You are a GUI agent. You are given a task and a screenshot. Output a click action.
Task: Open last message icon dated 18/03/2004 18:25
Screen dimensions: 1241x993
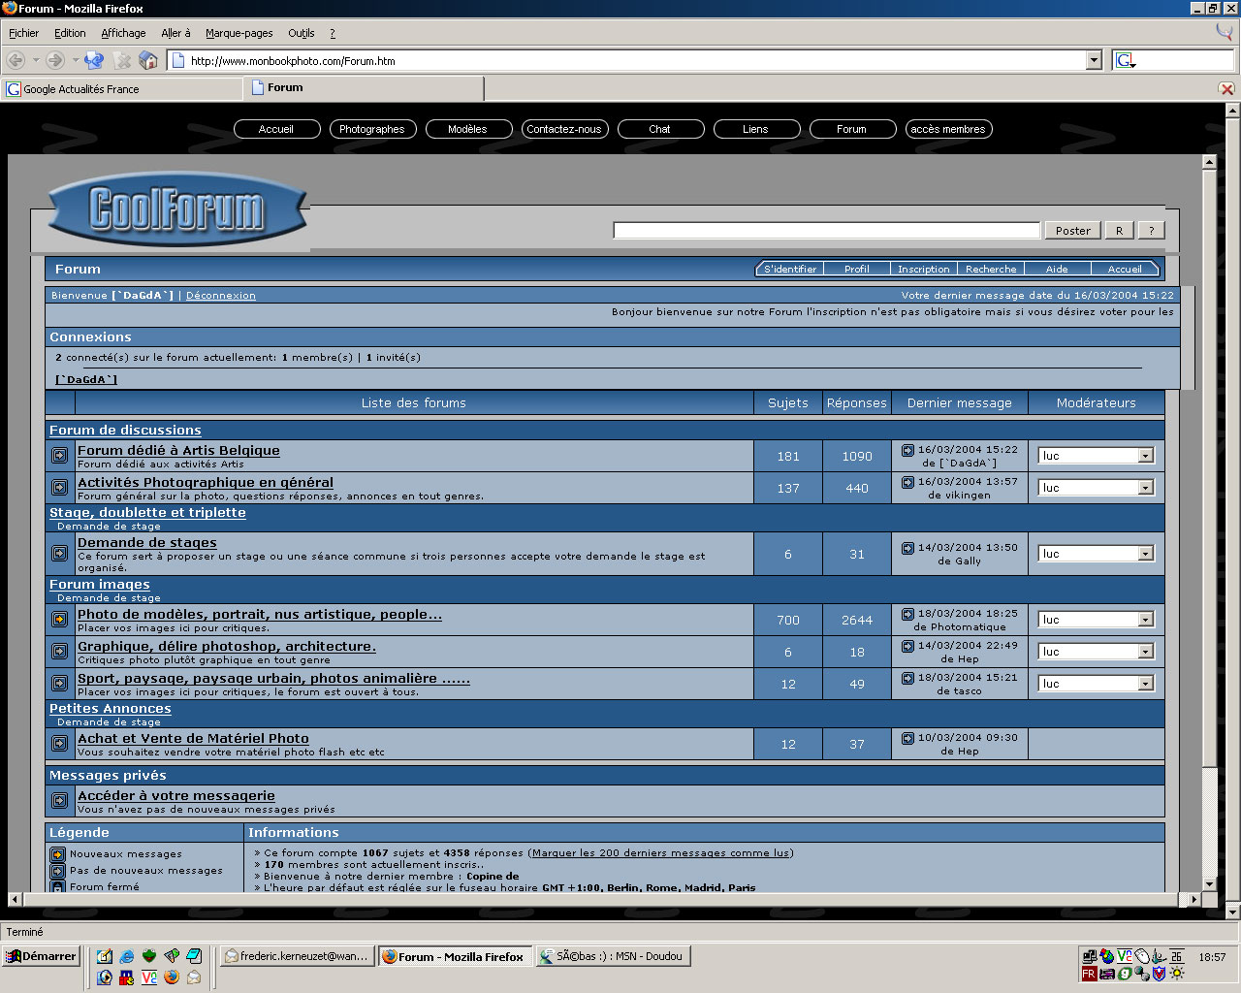click(x=907, y=614)
